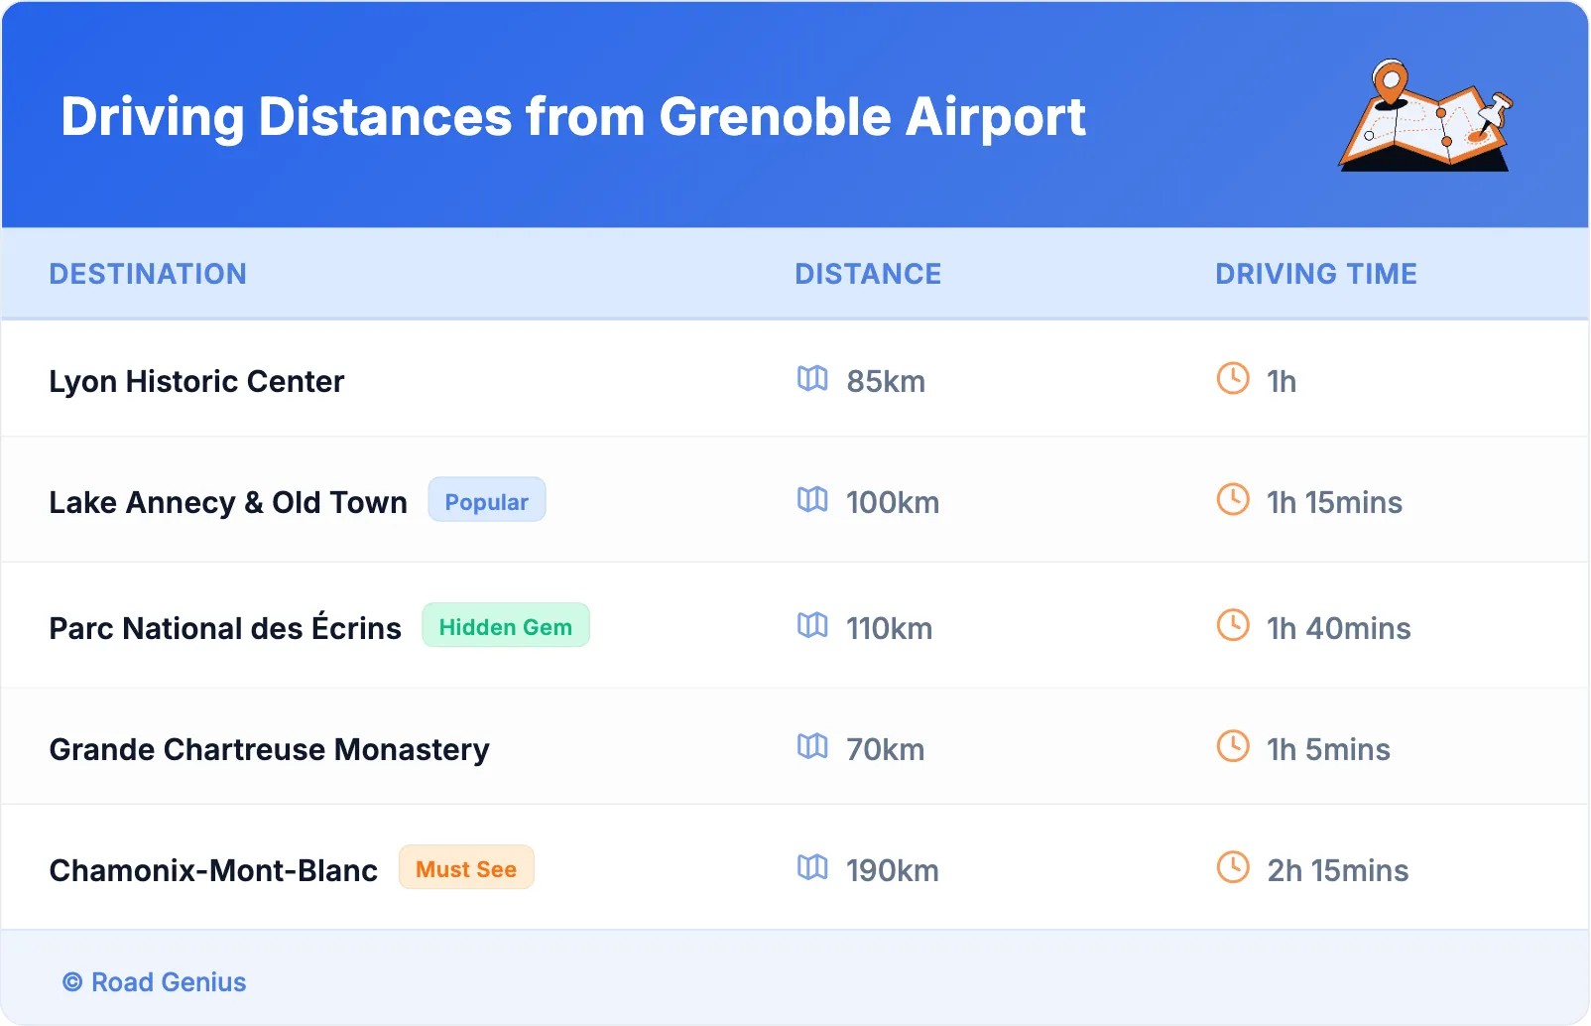Image resolution: width=1591 pixels, height=1026 pixels.
Task: Click the clock icon beside 1h 5mins
Action: click(1233, 746)
